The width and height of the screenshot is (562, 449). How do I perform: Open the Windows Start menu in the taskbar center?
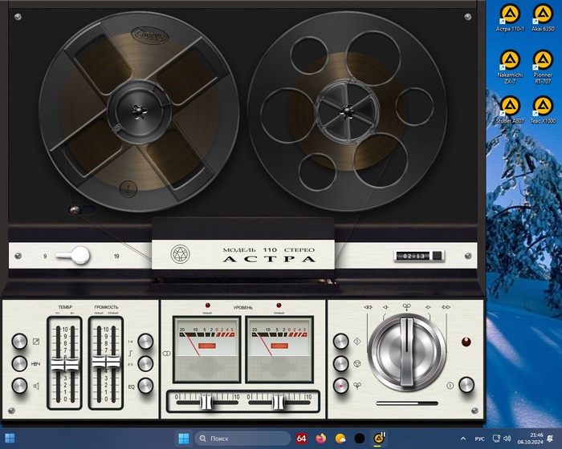pos(184,439)
